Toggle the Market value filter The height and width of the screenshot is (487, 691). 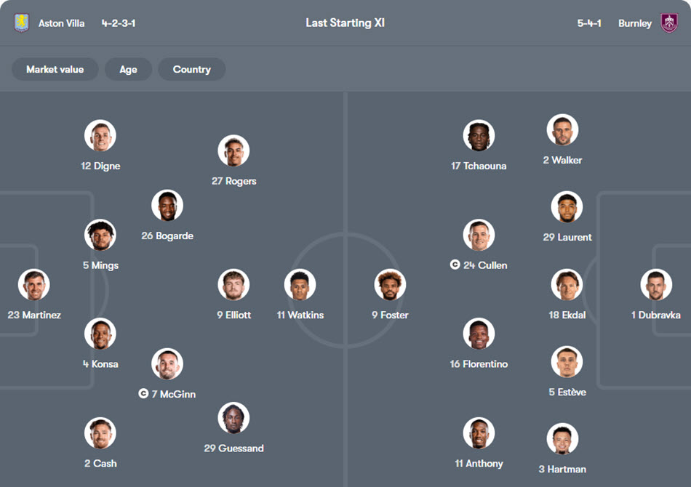pyautogui.click(x=55, y=70)
